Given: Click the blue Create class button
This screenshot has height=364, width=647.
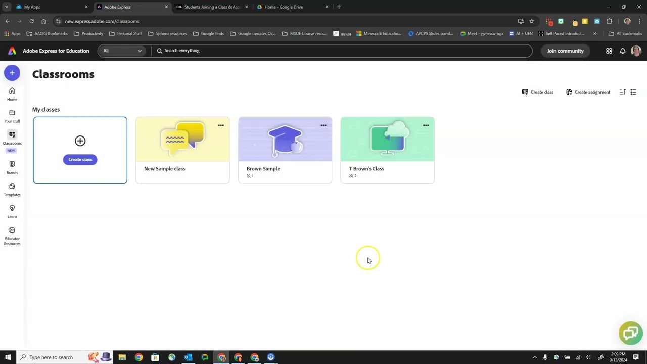Looking at the screenshot, I should 80,160.
